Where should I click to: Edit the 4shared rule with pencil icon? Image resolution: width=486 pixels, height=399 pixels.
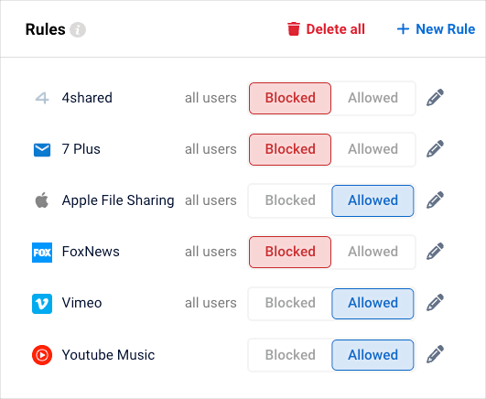pos(435,98)
